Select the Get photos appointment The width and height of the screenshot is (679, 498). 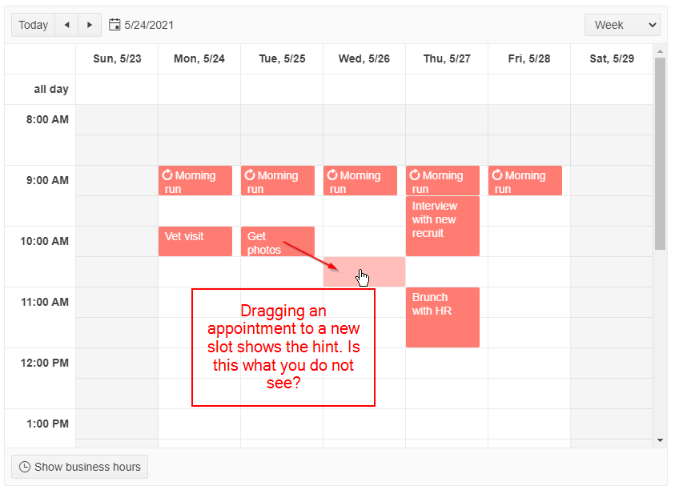pos(277,241)
